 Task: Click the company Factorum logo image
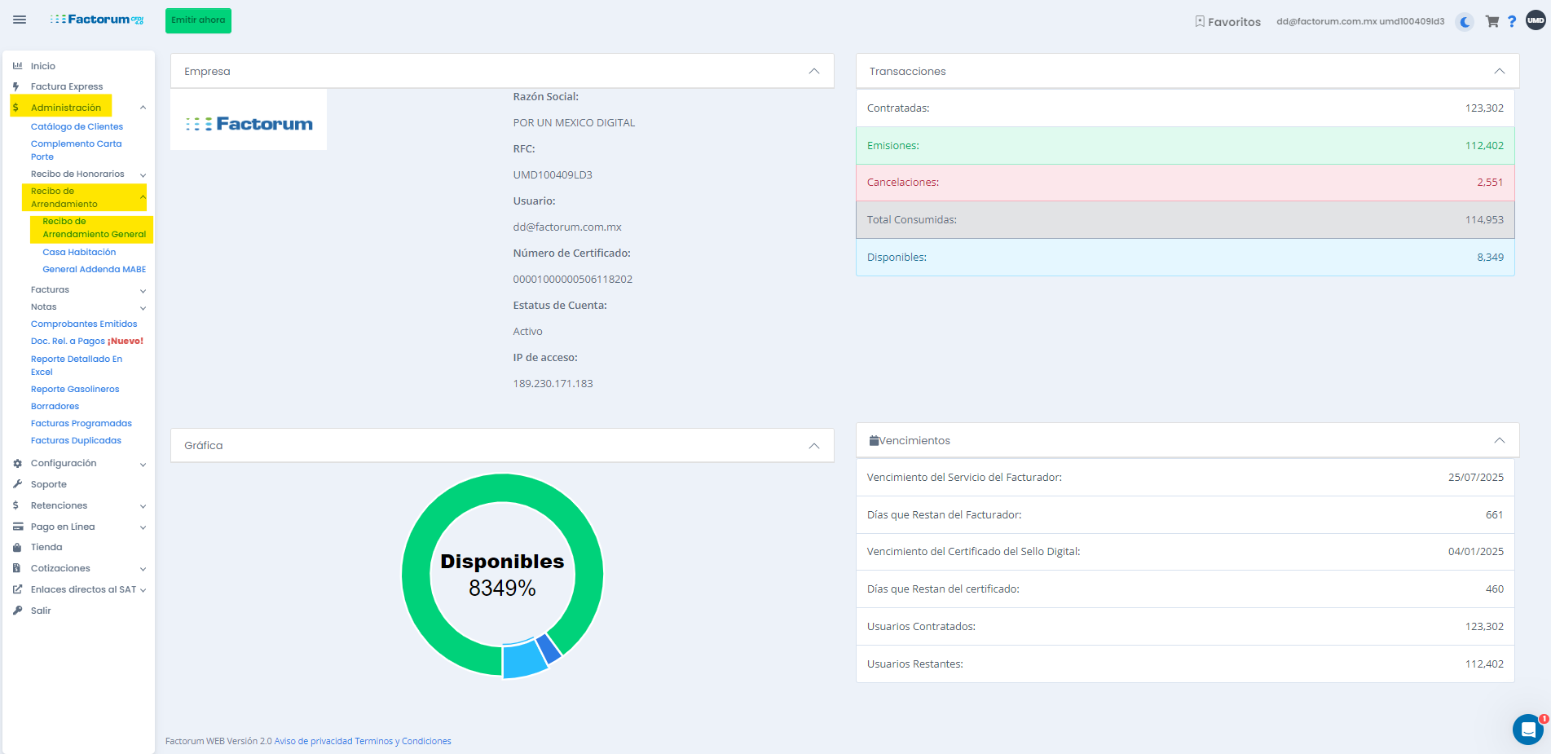[249, 120]
